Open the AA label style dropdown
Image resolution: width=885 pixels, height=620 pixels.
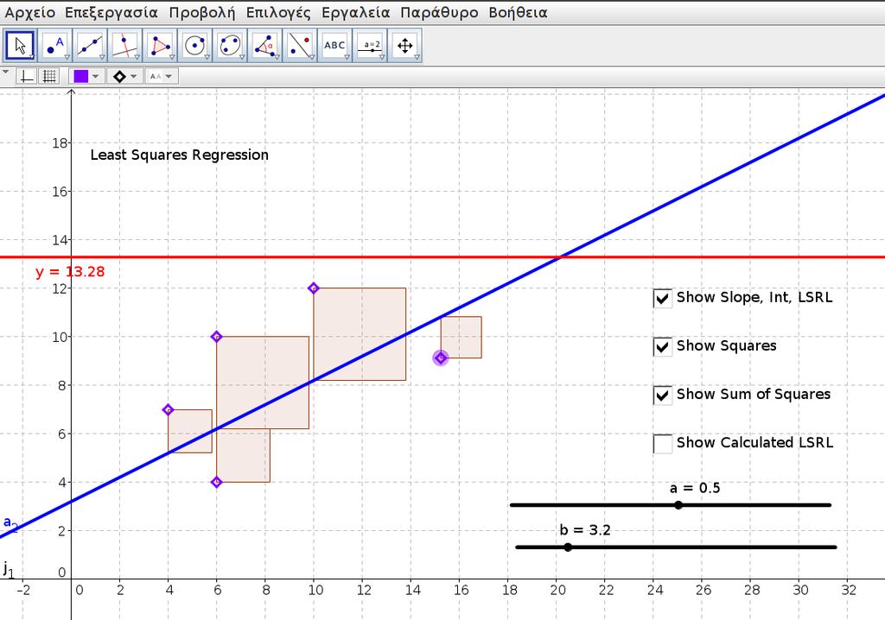[169, 76]
